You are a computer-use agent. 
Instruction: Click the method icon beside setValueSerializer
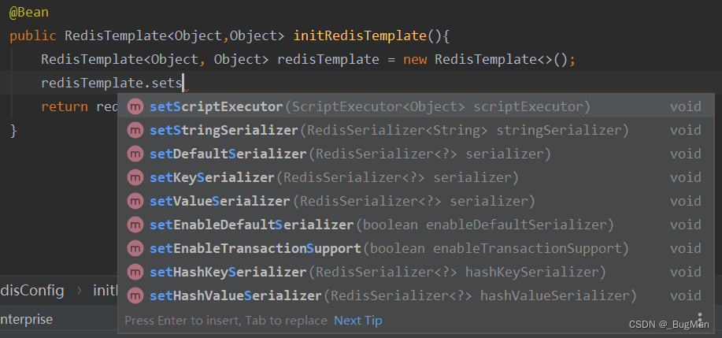(x=135, y=202)
